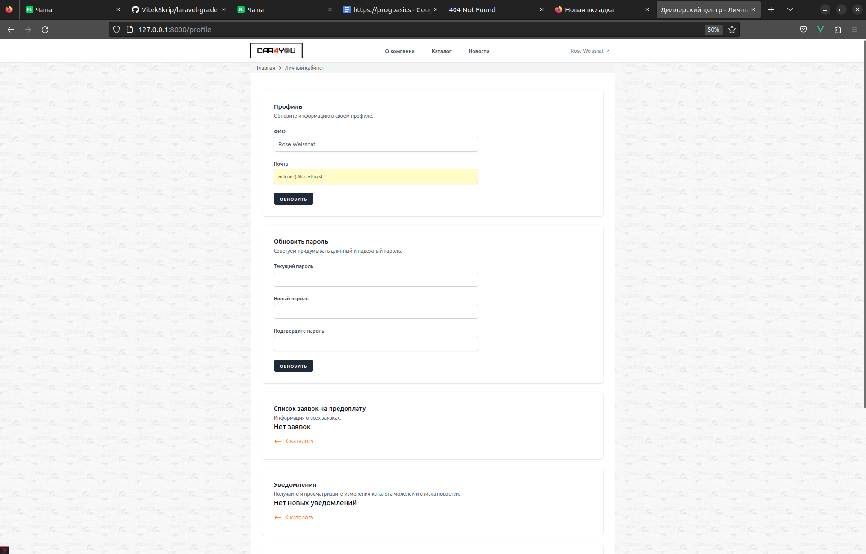Click the CAR4YOU logo
This screenshot has height=554, width=866.
(276, 51)
